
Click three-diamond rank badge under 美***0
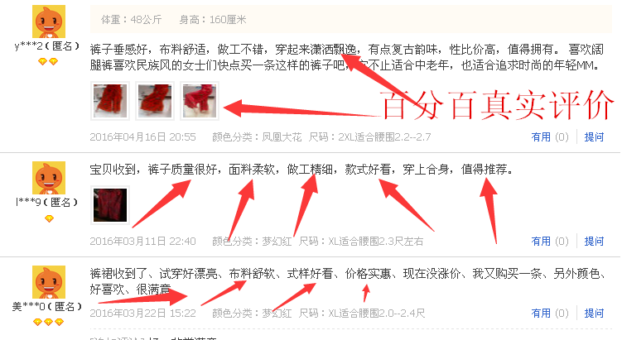(x=48, y=322)
